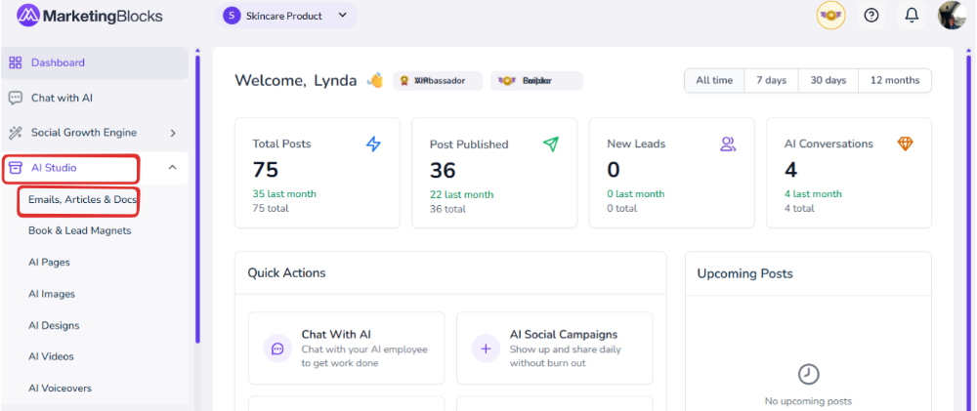Open the Skincare Product workspace dropdown
This screenshot has height=411, width=977.
coord(286,16)
